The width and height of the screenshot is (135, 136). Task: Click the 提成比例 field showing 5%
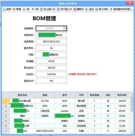pos(51,81)
